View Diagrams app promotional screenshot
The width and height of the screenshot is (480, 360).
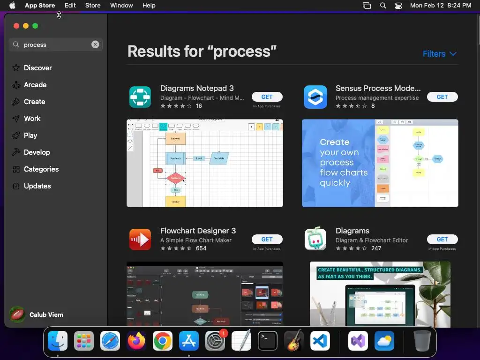[380, 294]
